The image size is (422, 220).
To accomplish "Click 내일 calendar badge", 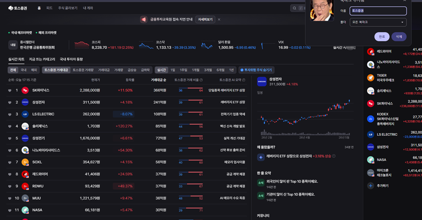I will [13, 45].
